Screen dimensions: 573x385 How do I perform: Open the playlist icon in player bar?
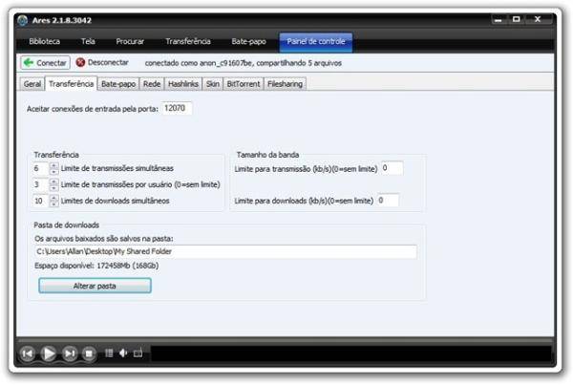tap(109, 353)
